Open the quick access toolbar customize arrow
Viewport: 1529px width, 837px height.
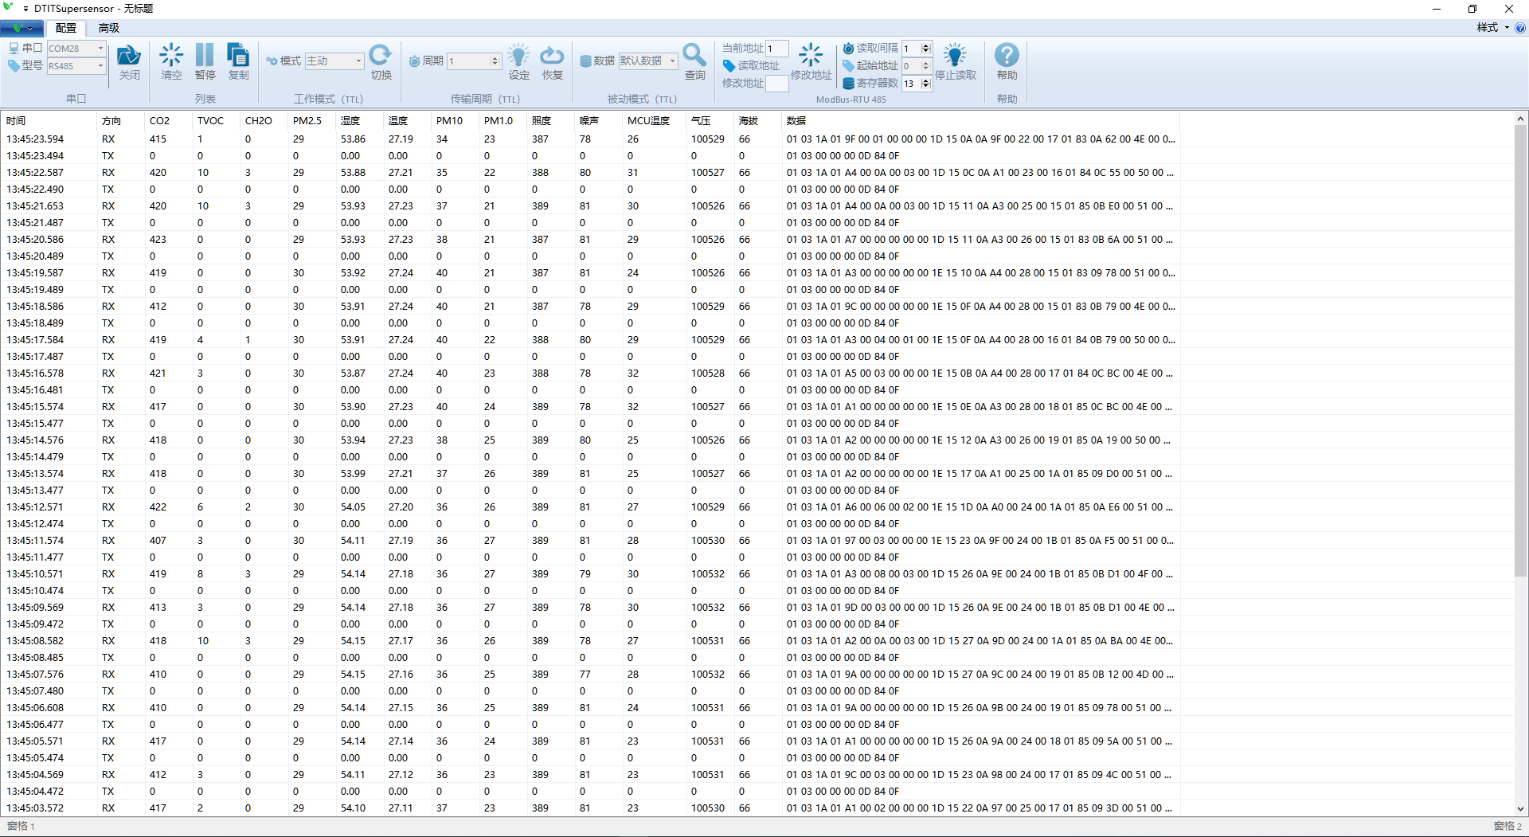point(25,9)
